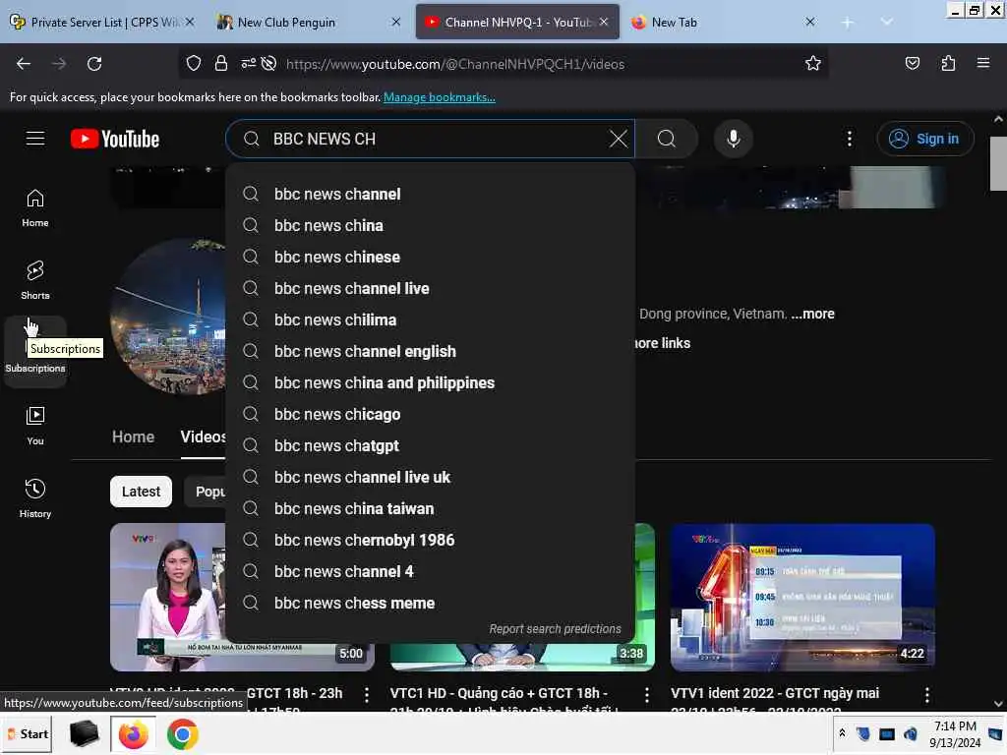
Task: Open the Pocket save icon
Action: (x=912, y=64)
